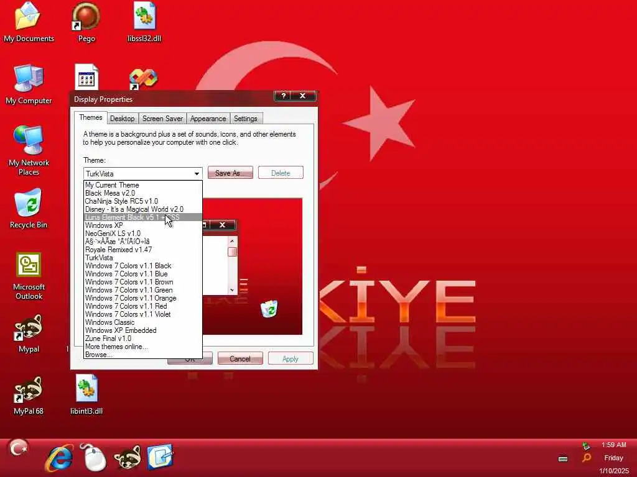The height and width of the screenshot is (477, 637).
Task: Click the colorful X shortcut icon on desktop
Action: pos(143,79)
